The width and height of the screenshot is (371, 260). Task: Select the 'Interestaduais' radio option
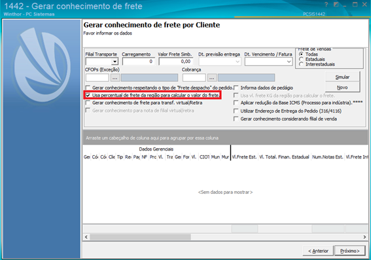tap(301, 64)
